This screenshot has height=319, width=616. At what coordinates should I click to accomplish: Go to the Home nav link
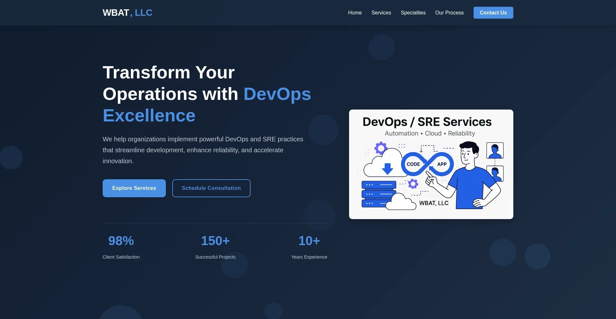(x=355, y=13)
